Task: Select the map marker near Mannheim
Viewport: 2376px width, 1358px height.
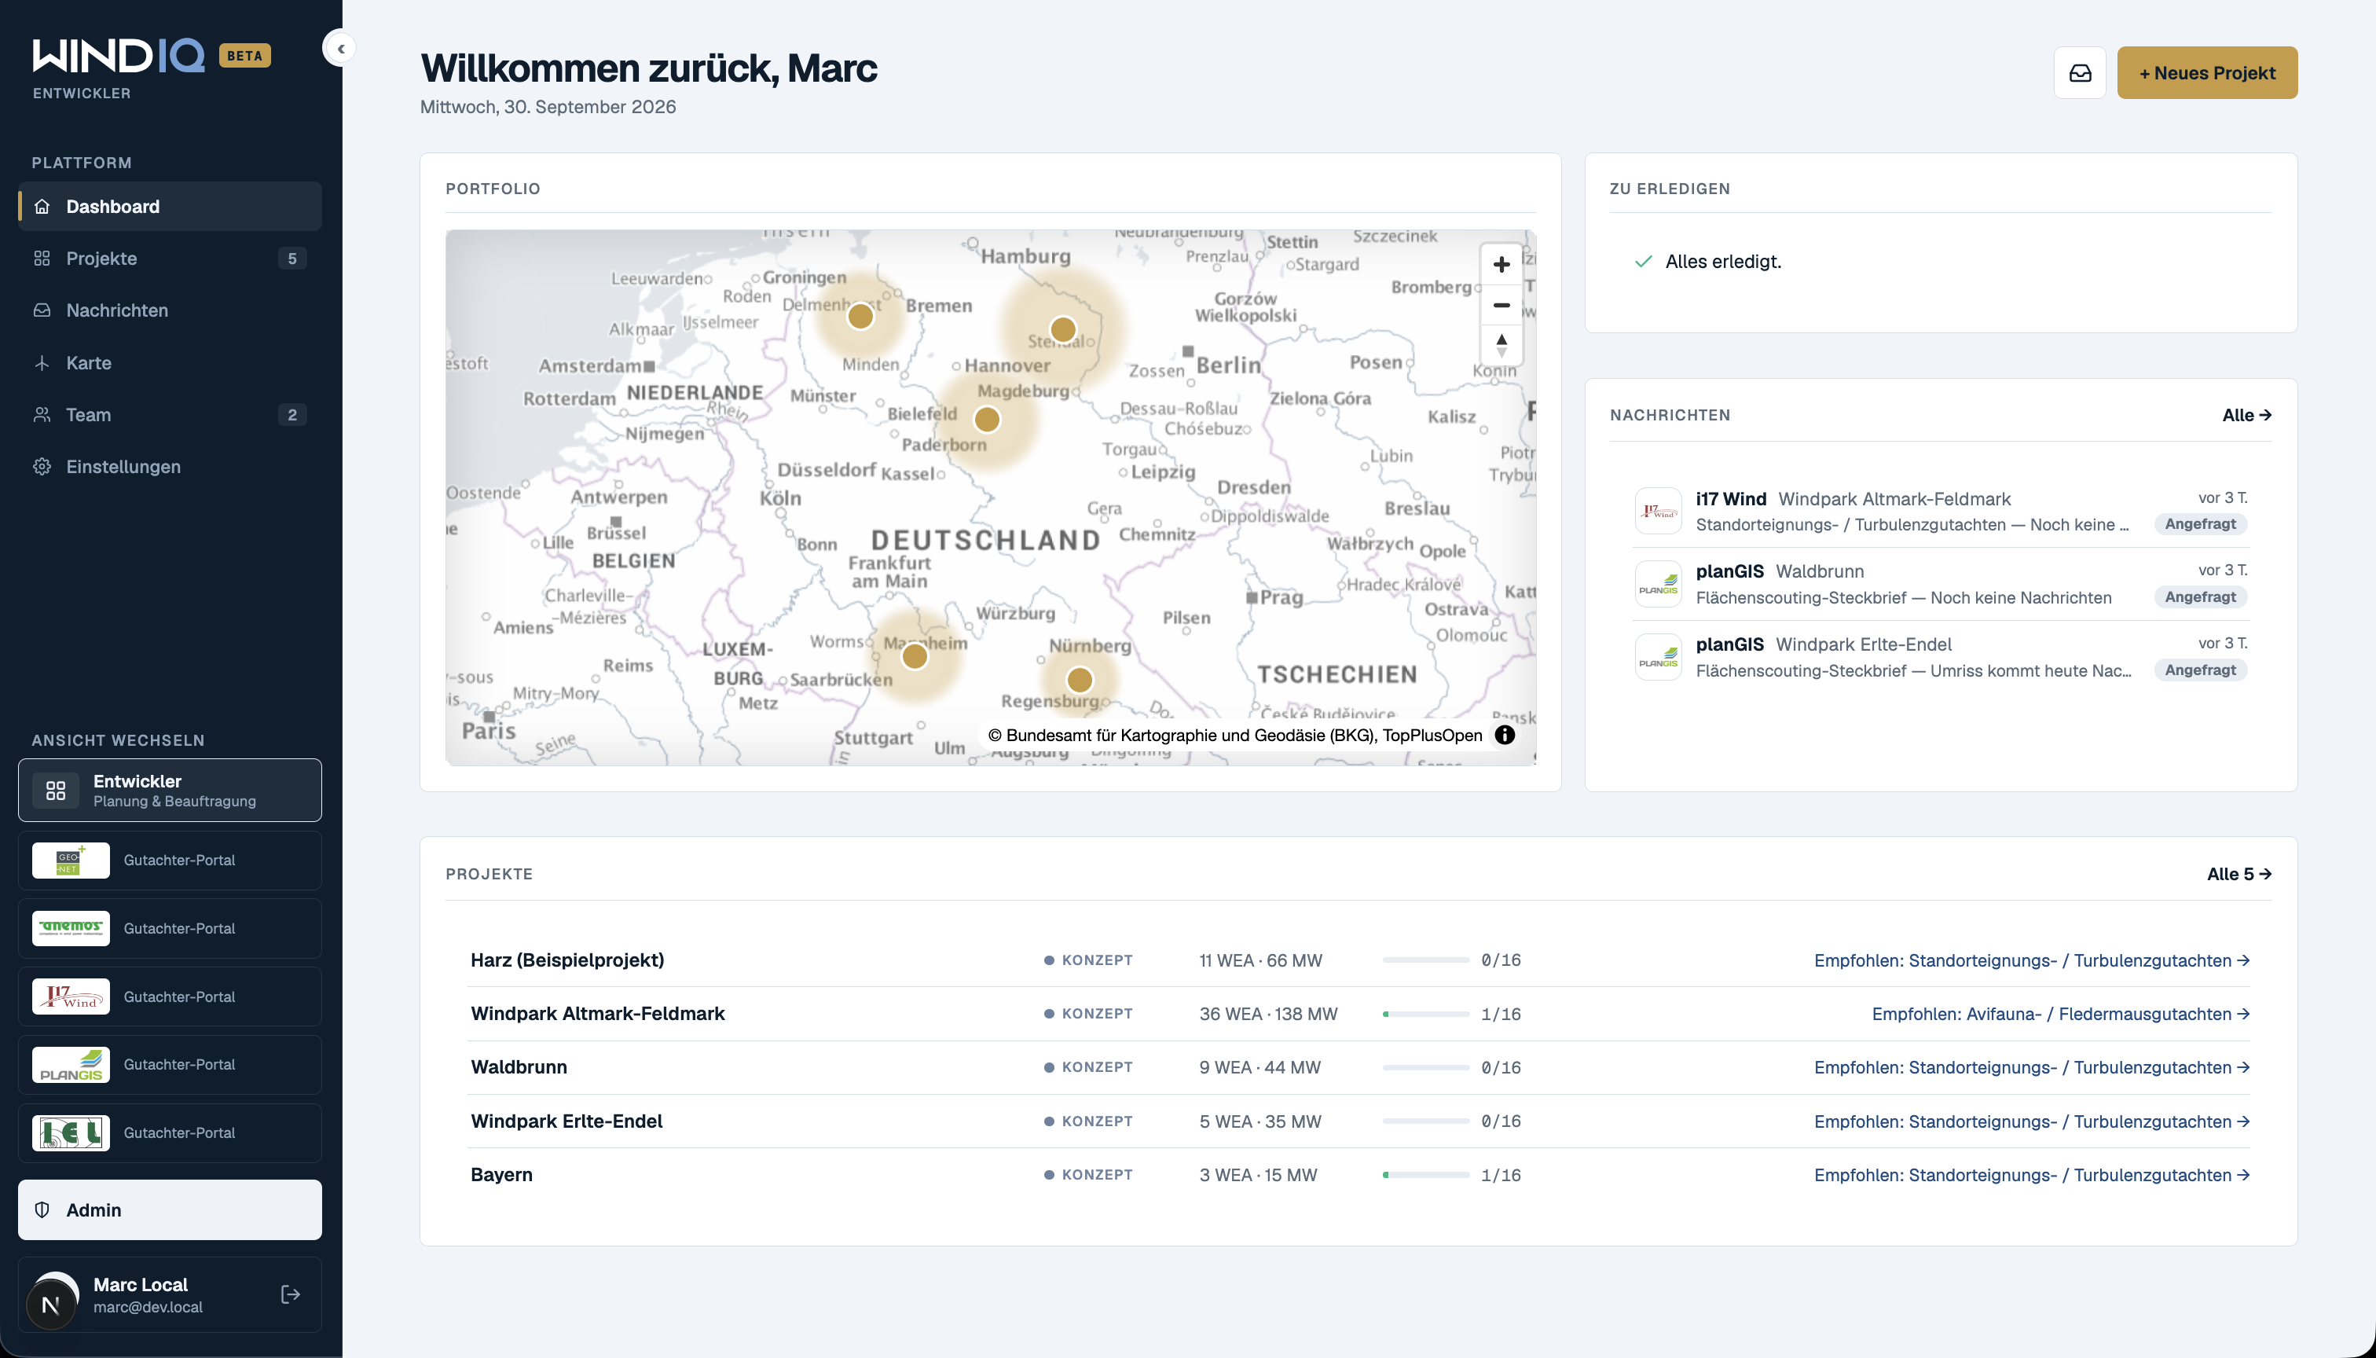Action: (915, 655)
